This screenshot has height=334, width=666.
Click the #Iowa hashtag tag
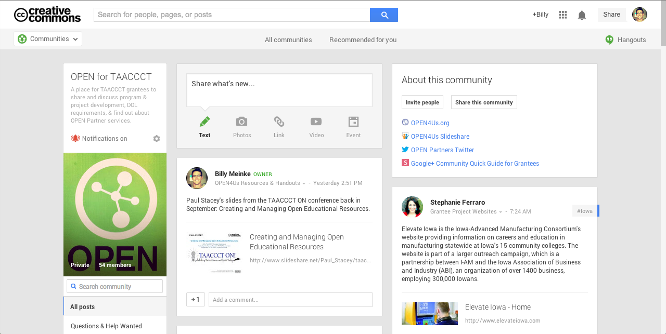pyautogui.click(x=586, y=211)
